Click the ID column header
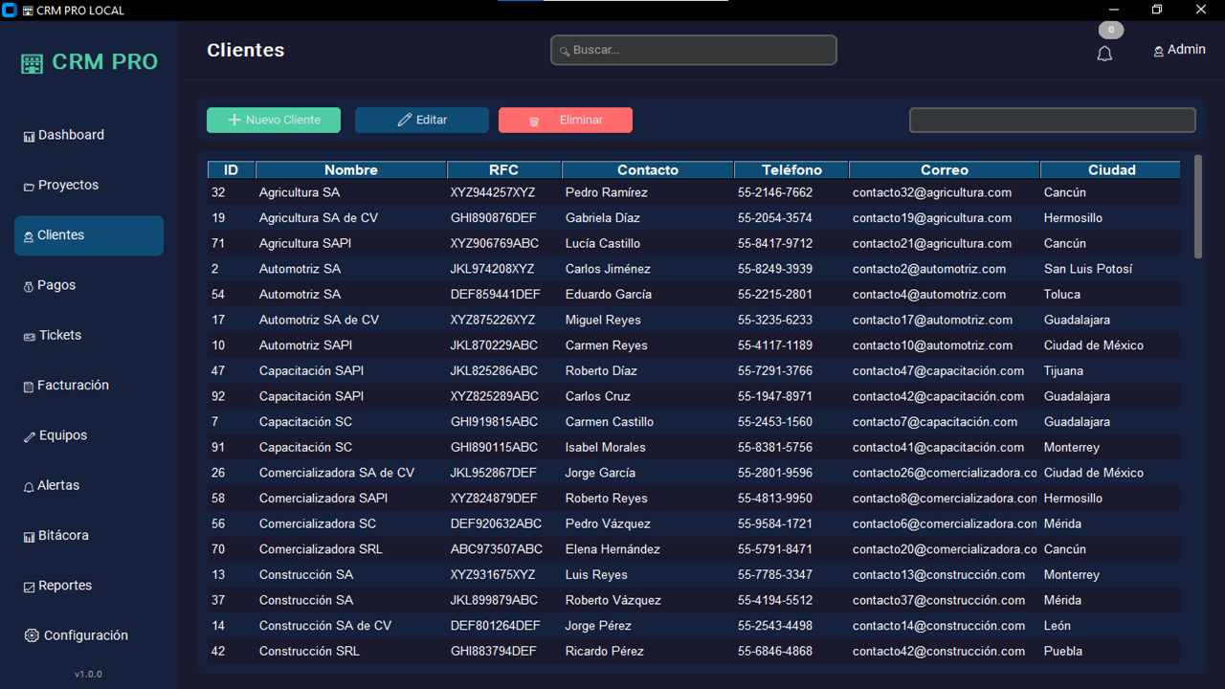 [x=231, y=169]
